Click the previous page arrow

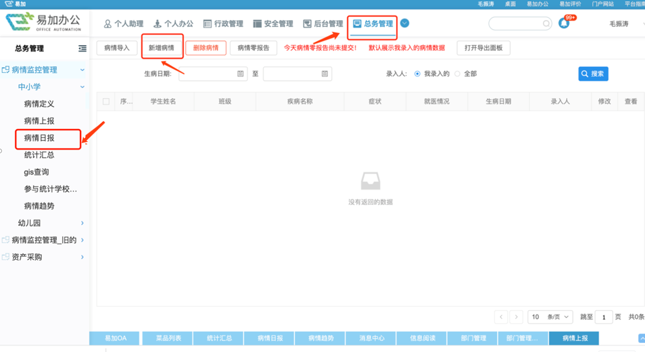501,317
